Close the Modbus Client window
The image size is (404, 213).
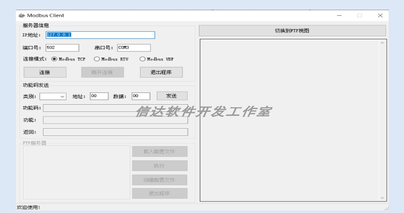point(380,15)
